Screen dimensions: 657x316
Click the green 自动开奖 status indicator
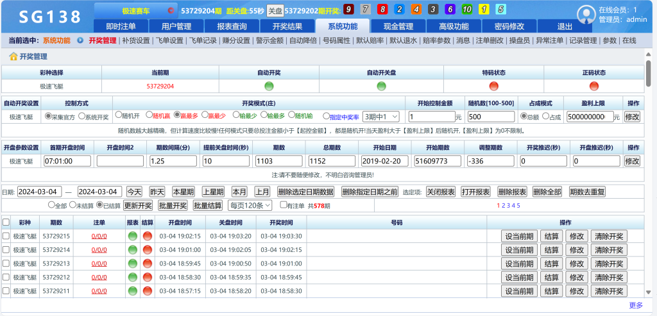(269, 86)
